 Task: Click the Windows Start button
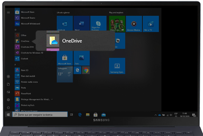tap(8, 115)
